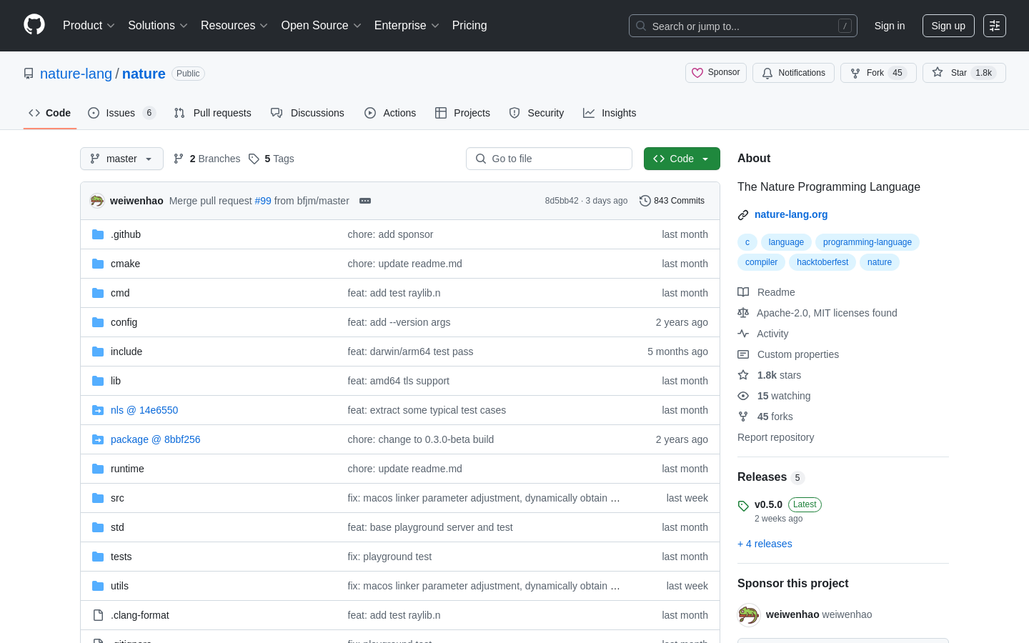Click the book icon next to Readme
Image resolution: width=1029 pixels, height=643 pixels.
click(x=743, y=292)
